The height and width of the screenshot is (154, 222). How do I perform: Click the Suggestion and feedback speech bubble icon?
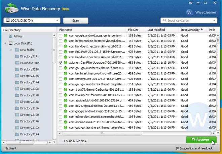pos(177,148)
